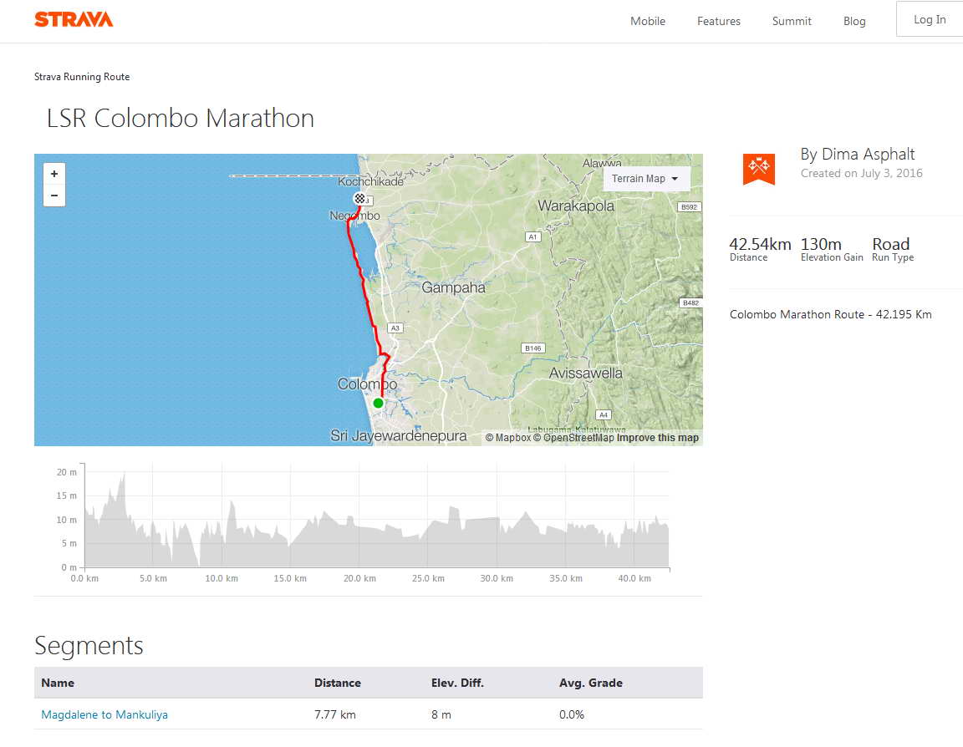Select the Distance column header
The height and width of the screenshot is (747, 963).
[x=337, y=683]
